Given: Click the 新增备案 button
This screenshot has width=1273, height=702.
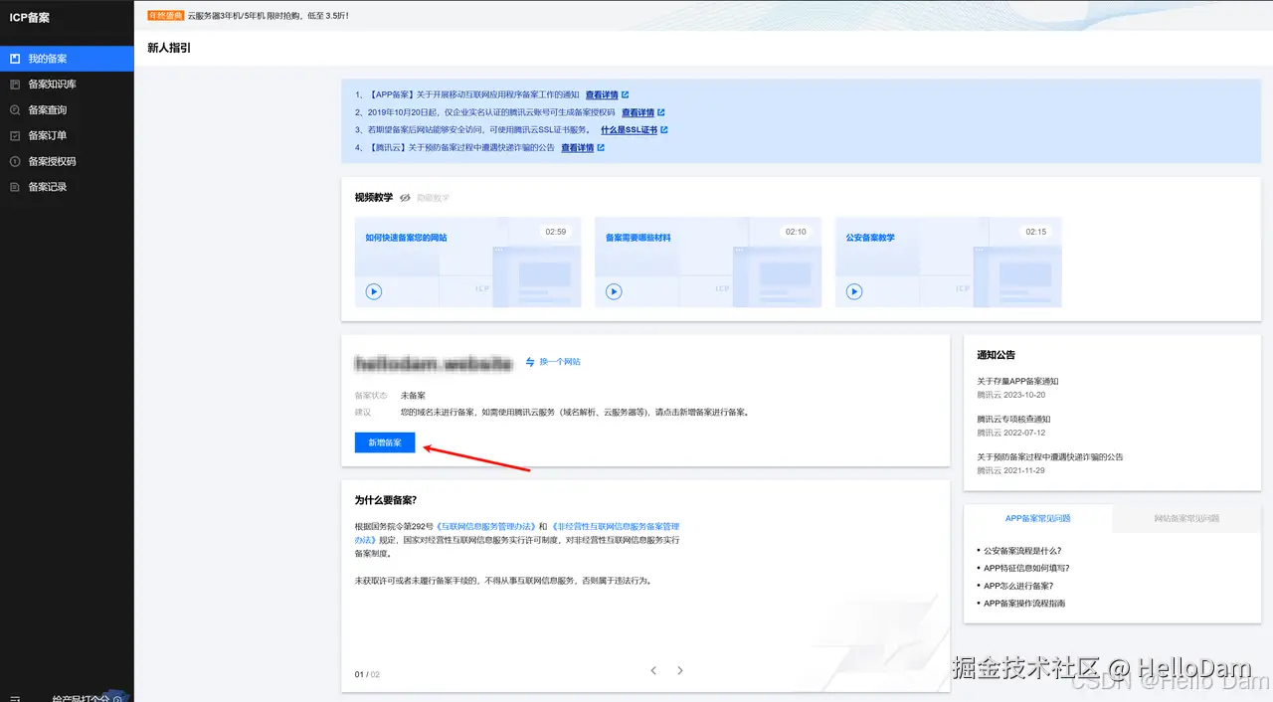Looking at the screenshot, I should pos(384,441).
